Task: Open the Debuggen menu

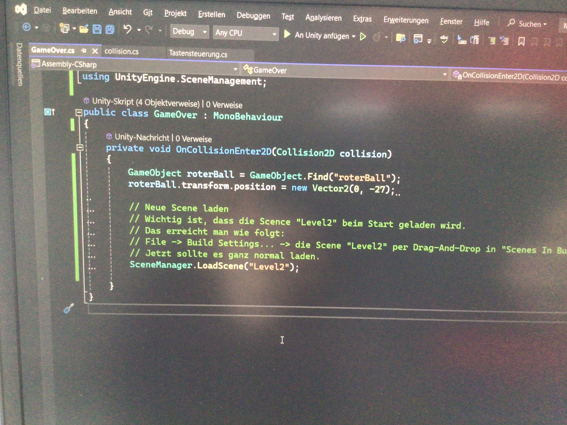Action: click(x=253, y=16)
